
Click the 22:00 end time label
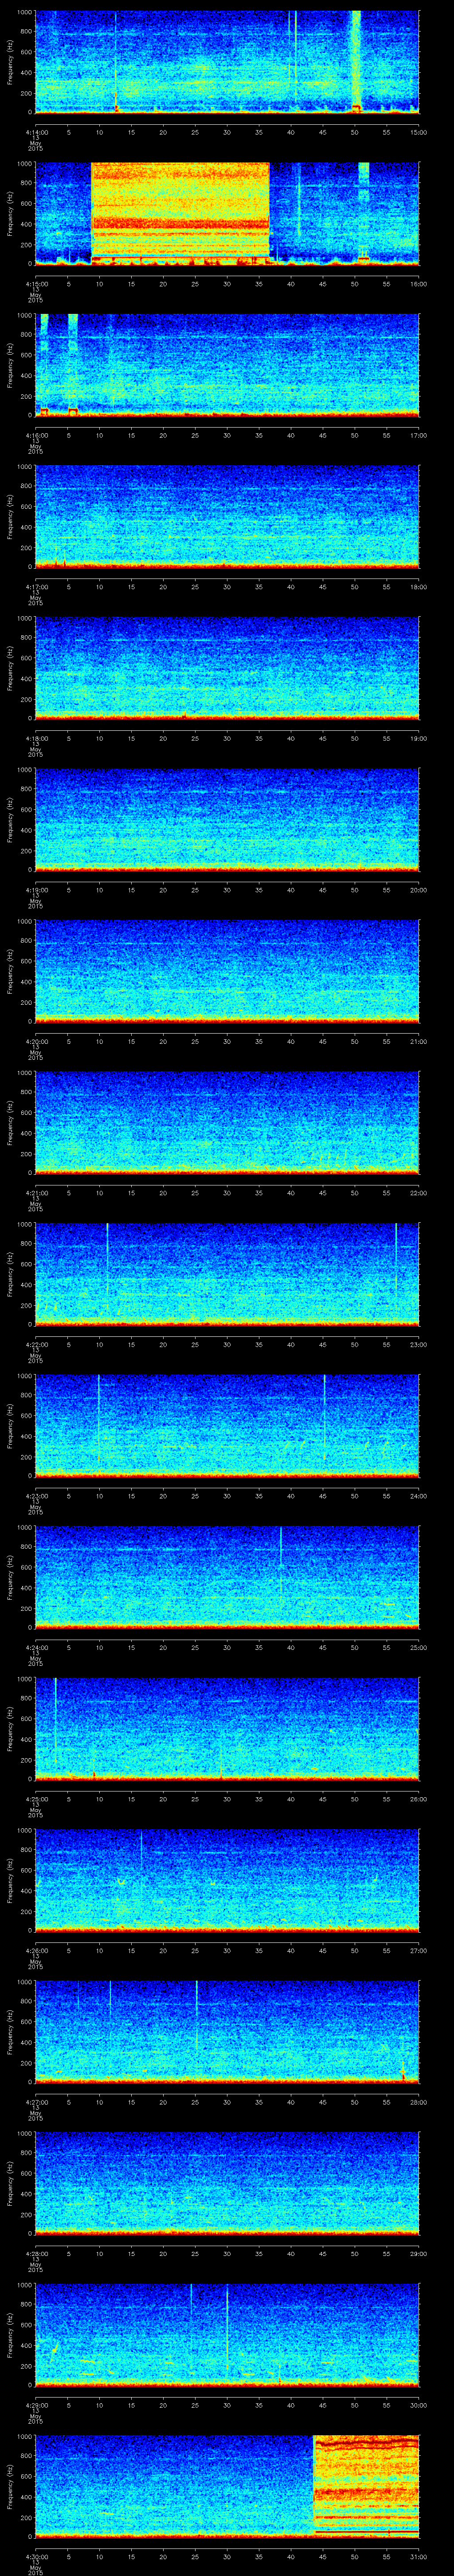click(418, 1193)
